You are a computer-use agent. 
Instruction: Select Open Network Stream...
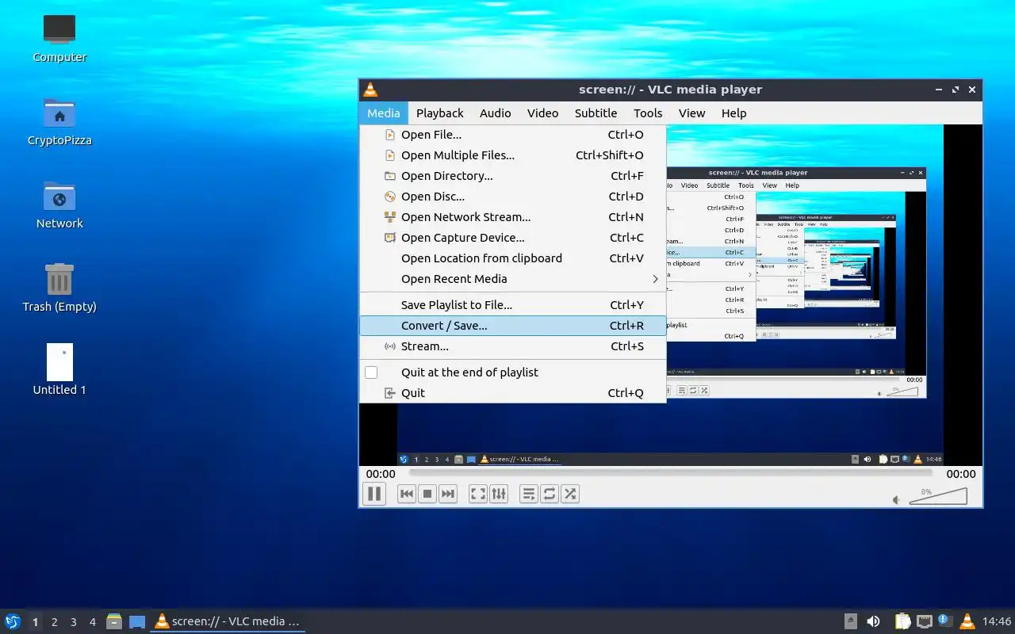coord(512,217)
